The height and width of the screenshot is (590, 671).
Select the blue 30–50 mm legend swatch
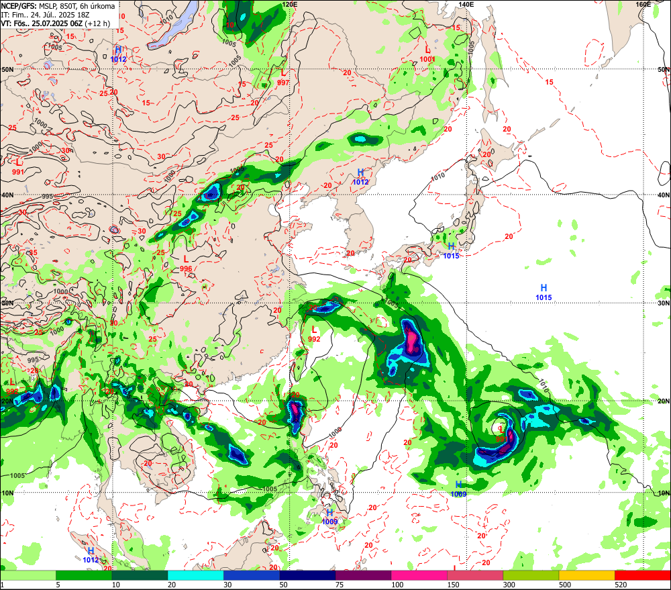click(x=252, y=575)
